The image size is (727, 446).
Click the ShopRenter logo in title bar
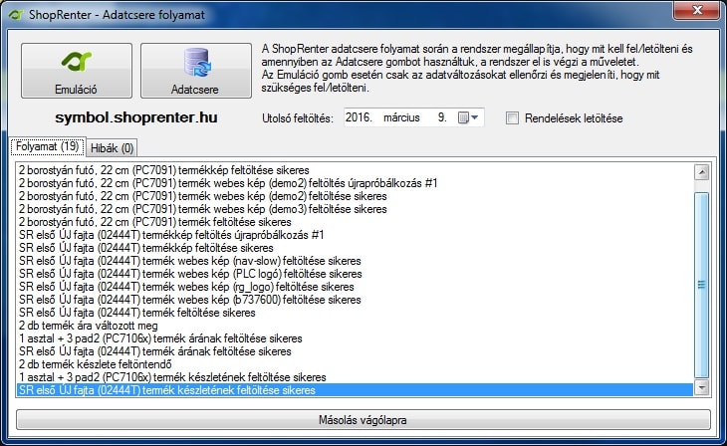pos(16,14)
